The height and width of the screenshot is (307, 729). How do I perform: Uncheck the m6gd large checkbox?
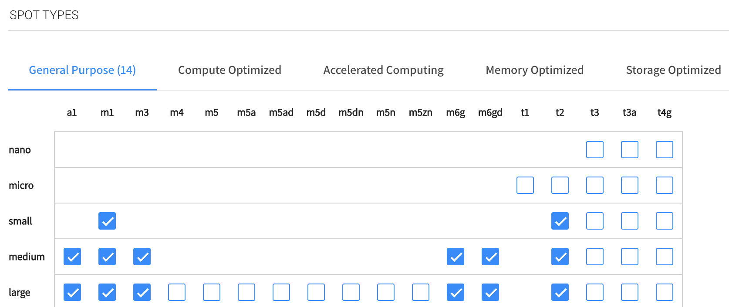(x=490, y=292)
